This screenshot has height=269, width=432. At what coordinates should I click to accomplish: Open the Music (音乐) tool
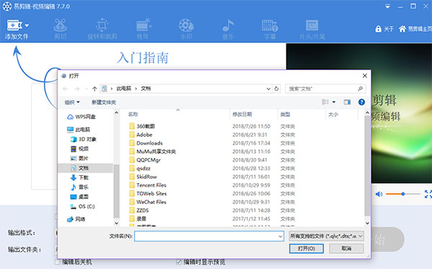[x=228, y=29]
